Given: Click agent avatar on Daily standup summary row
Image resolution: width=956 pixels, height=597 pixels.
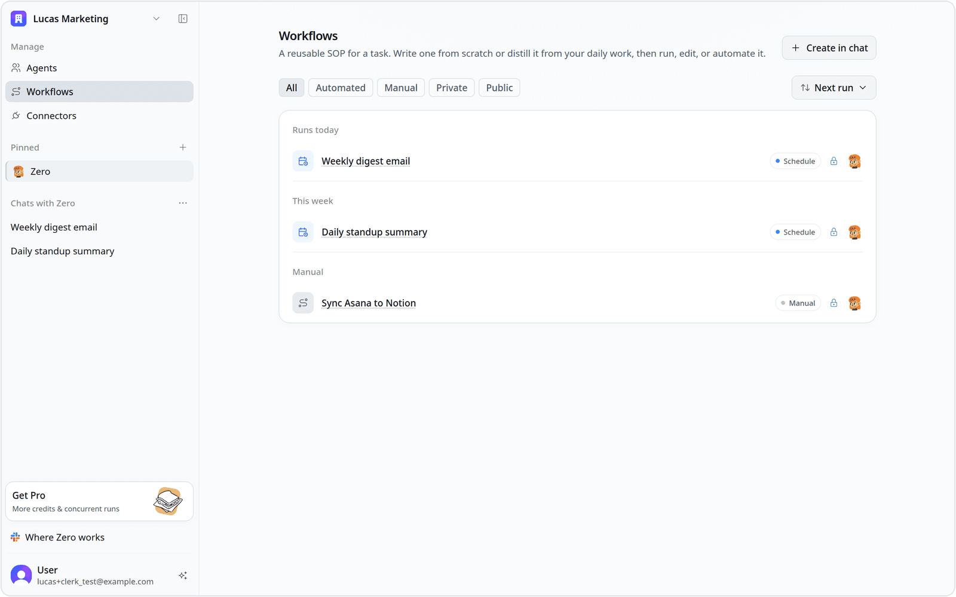Looking at the screenshot, I should [x=854, y=232].
